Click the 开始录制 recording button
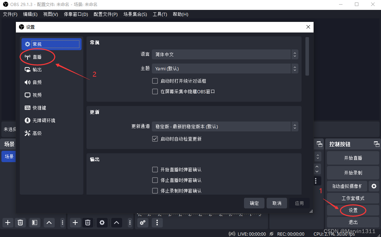The width and height of the screenshot is (381, 237). click(352, 172)
